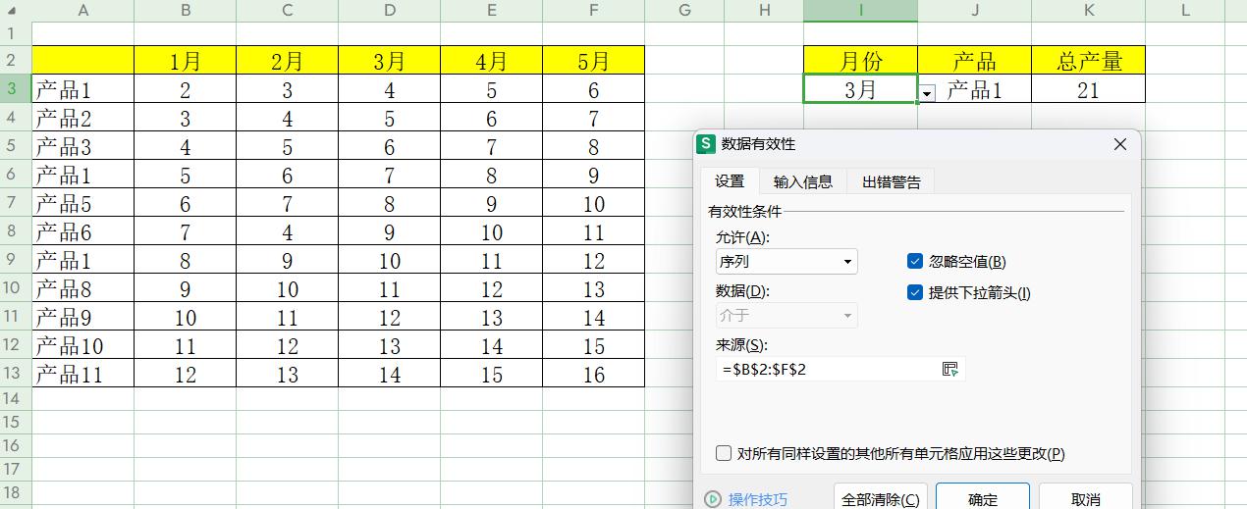Open the 操作技巧 link
Image resolution: width=1247 pixels, height=509 pixels.
pyautogui.click(x=757, y=499)
